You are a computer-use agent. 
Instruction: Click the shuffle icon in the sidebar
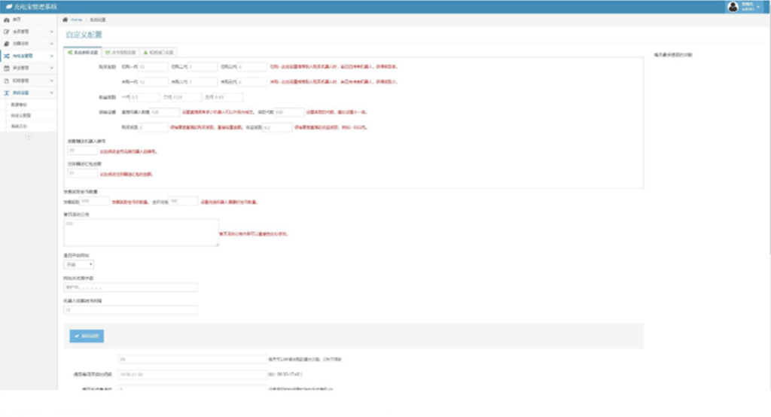coord(7,56)
